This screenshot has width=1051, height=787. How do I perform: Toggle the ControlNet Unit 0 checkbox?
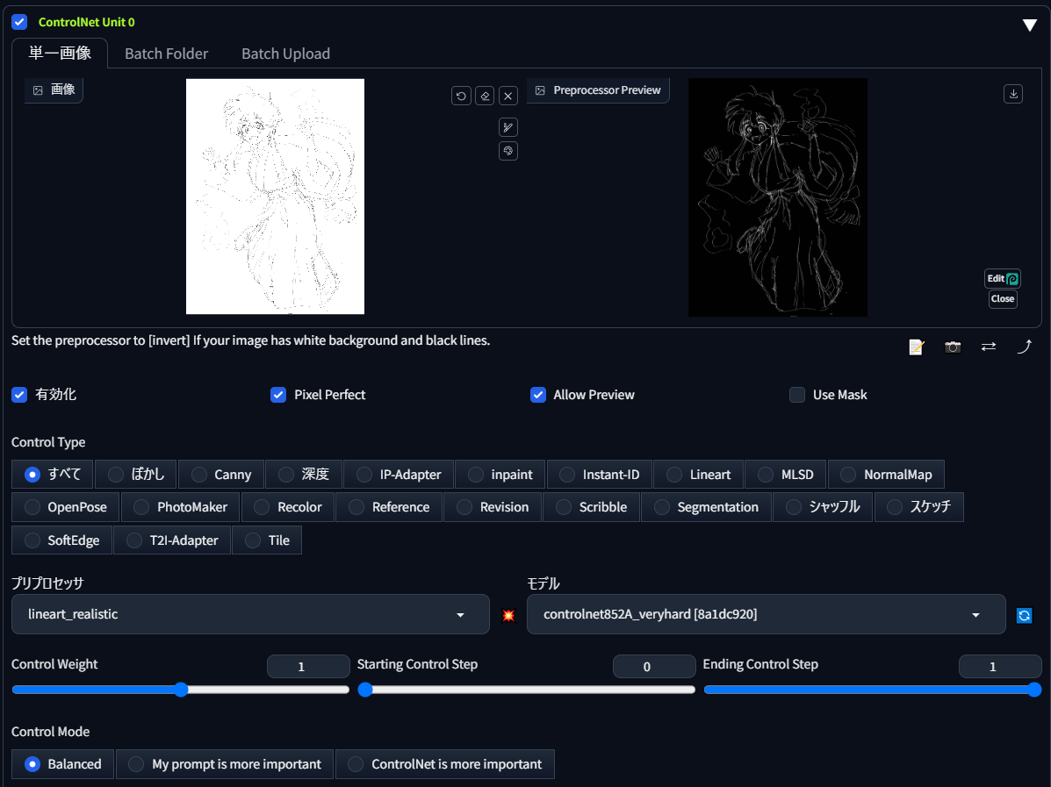tap(19, 22)
